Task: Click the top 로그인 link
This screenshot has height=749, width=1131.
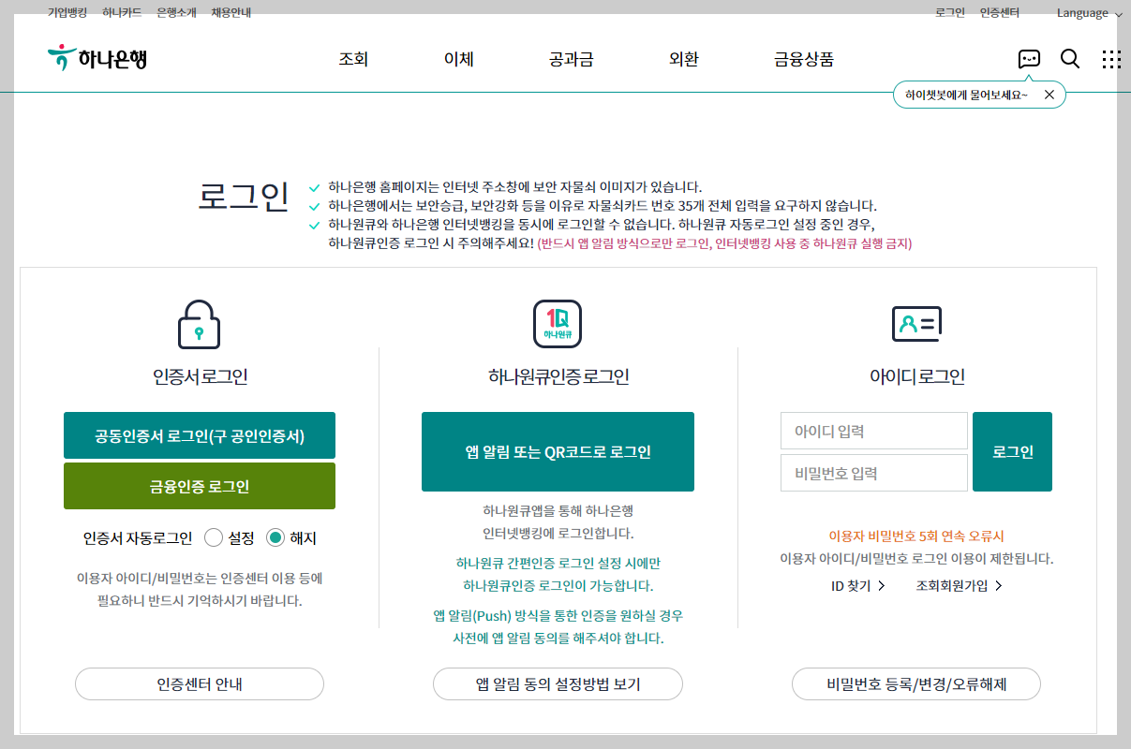Action: pos(950,13)
